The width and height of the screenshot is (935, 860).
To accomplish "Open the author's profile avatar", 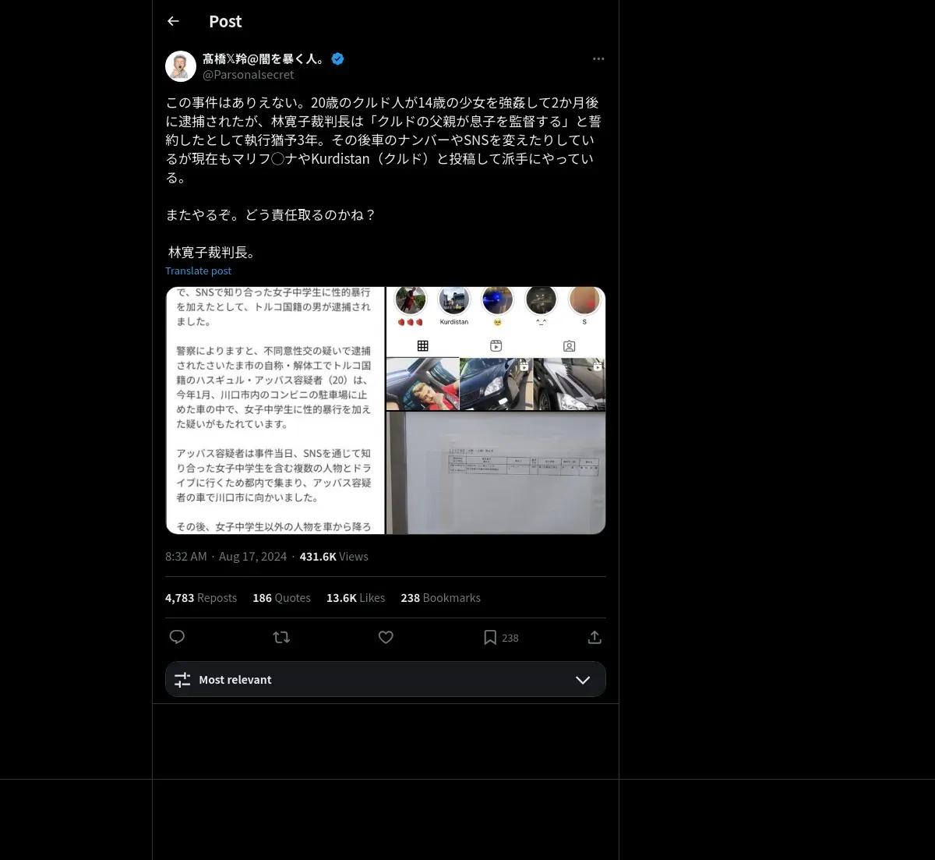I will [x=181, y=66].
